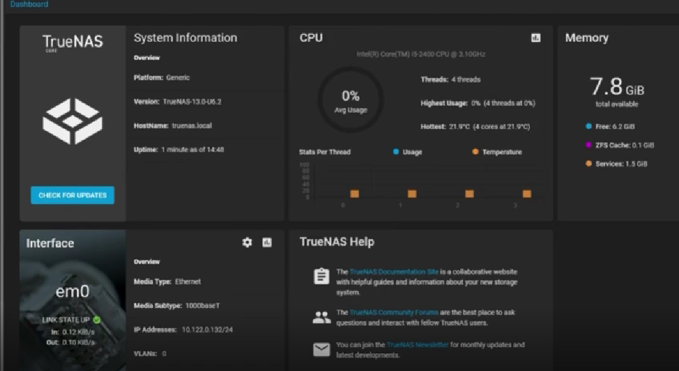
Task: Click Platform Generic value
Action: click(x=178, y=78)
